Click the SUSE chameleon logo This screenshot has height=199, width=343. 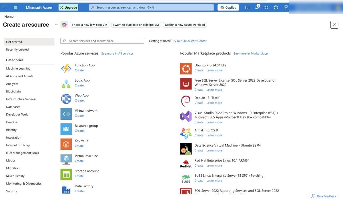(186, 179)
